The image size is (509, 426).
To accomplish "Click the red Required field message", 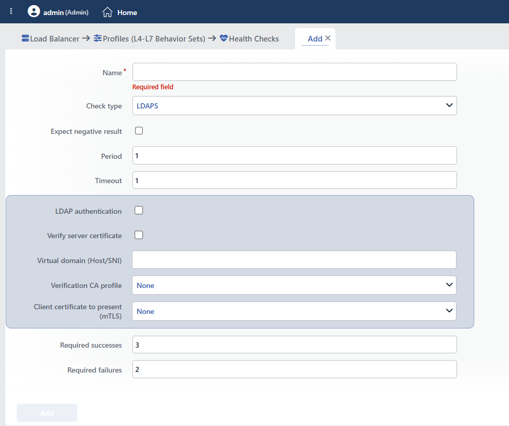I will point(153,87).
